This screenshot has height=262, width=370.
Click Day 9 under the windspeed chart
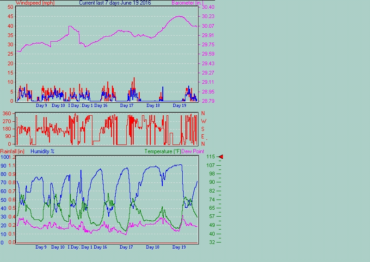(x=41, y=106)
